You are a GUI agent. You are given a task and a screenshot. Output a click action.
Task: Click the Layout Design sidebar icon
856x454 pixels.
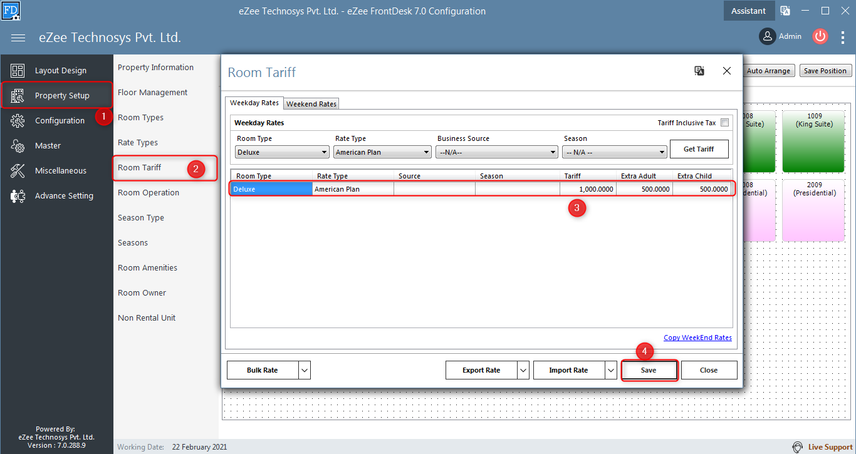click(x=18, y=71)
